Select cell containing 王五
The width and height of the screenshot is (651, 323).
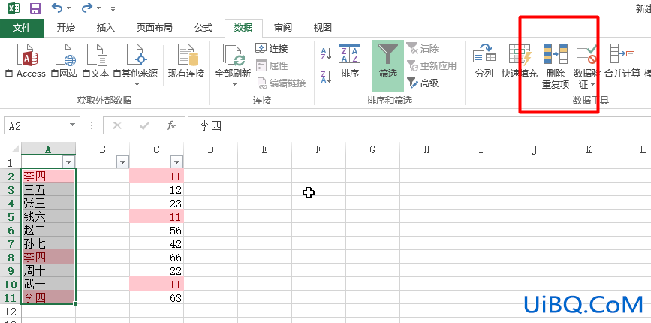(x=48, y=190)
